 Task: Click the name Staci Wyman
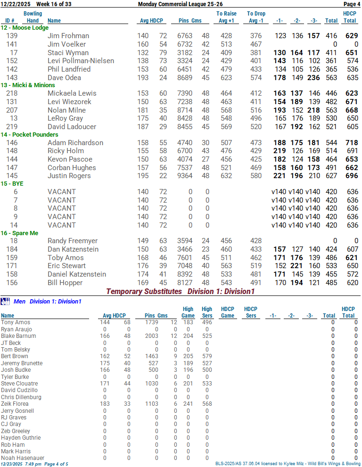(68, 53)
